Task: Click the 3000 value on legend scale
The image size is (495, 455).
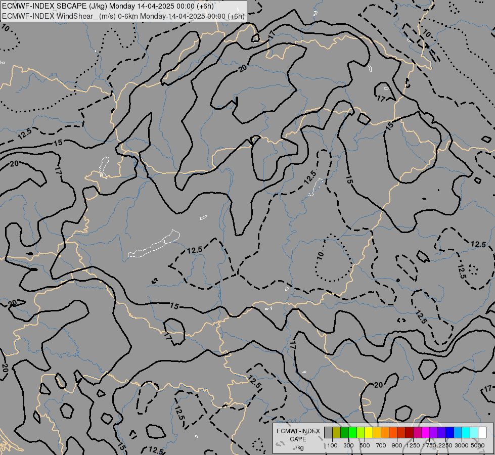Action: 462,445
